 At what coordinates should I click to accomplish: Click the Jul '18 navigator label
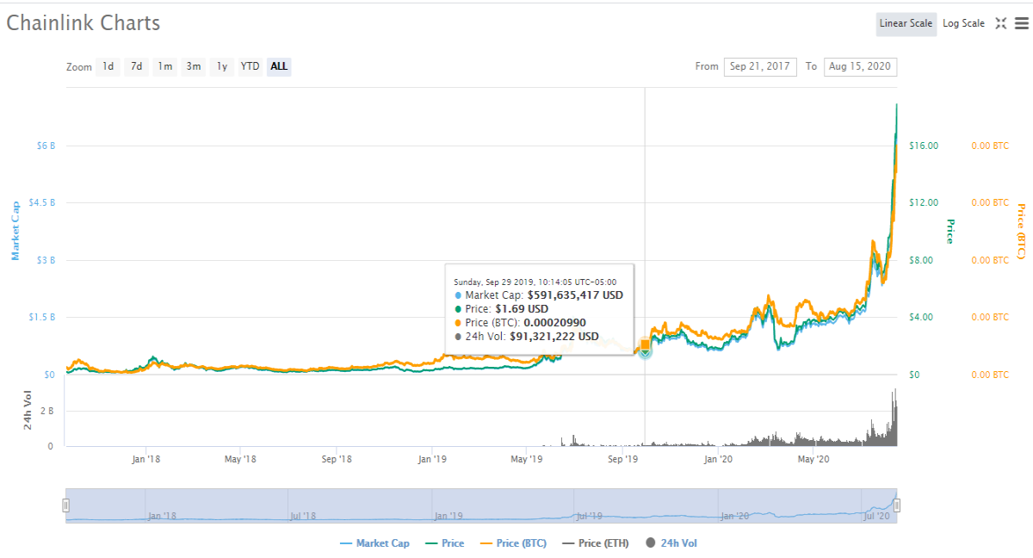(302, 516)
